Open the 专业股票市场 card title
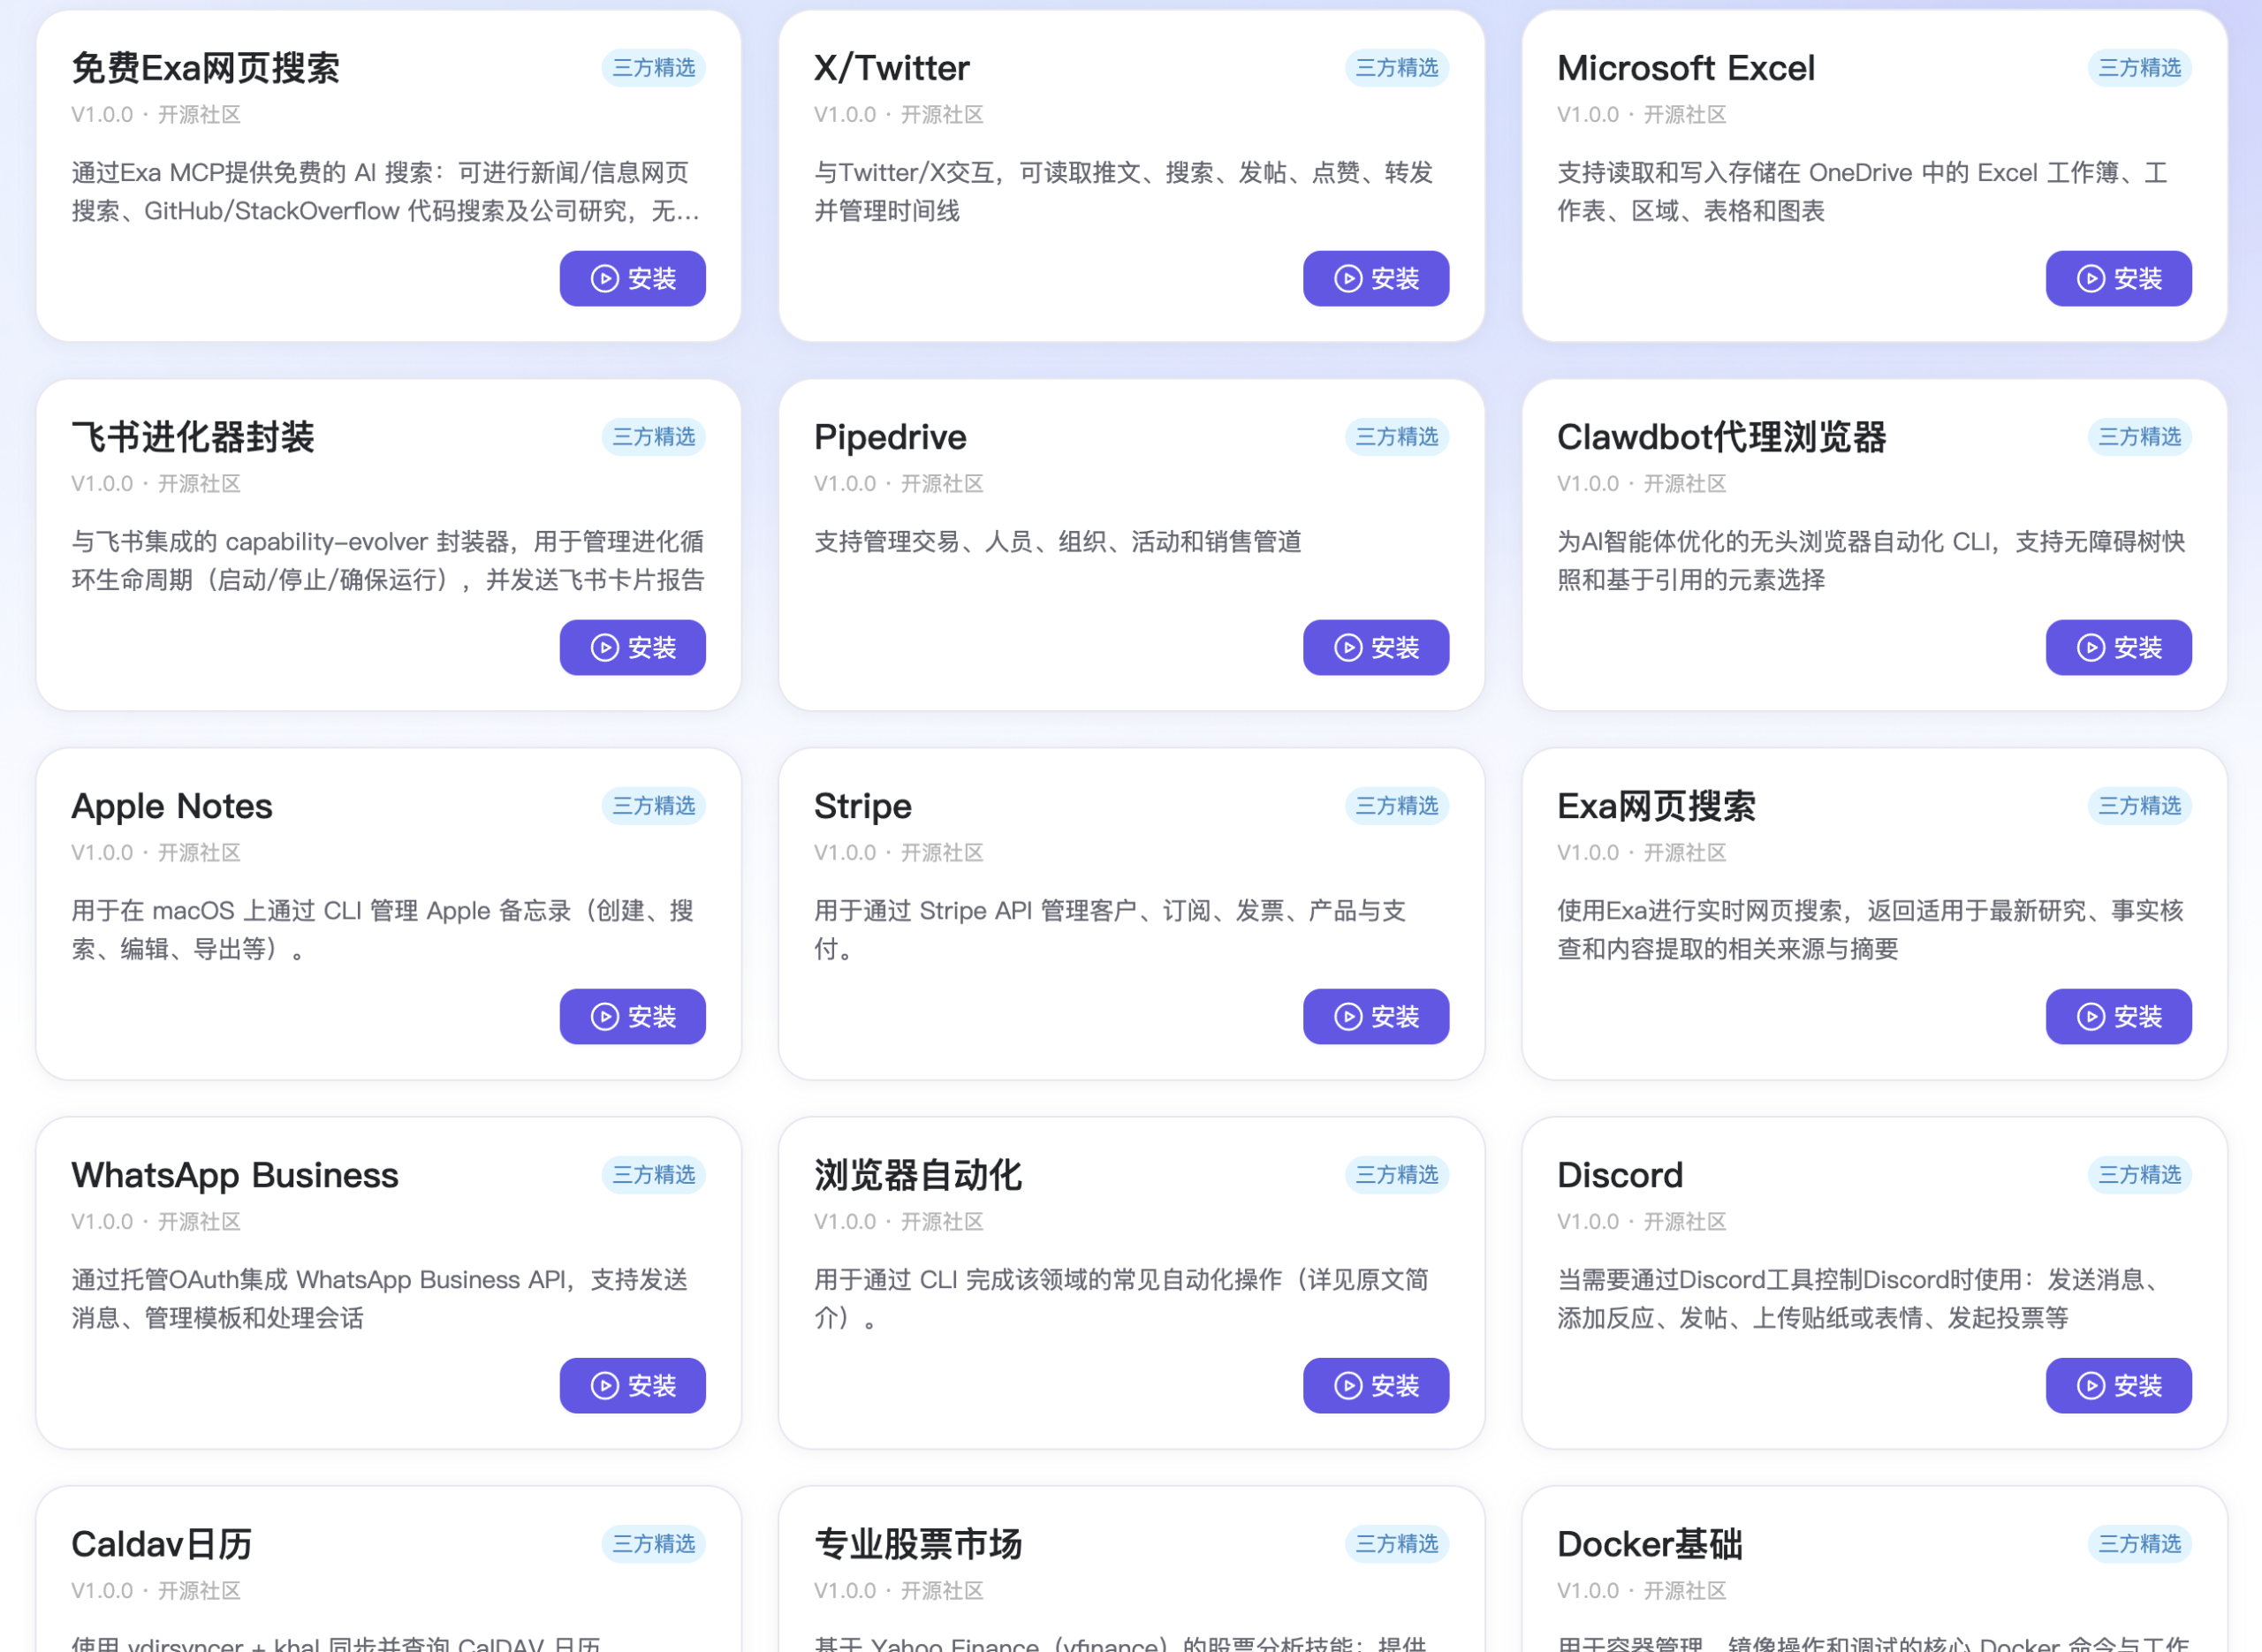The width and height of the screenshot is (2262, 1652). pos(918,1544)
